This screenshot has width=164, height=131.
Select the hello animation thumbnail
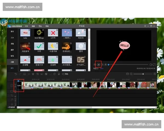coord(25,33)
